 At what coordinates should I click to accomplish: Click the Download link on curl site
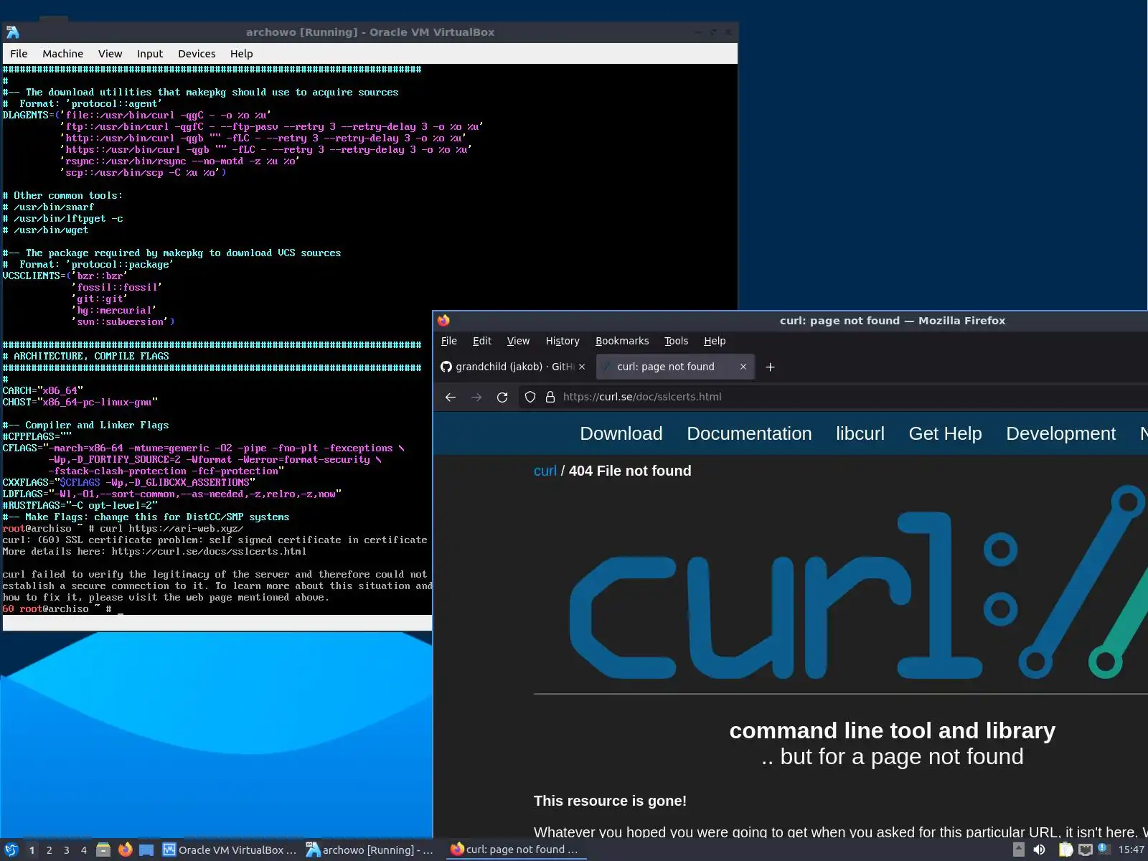tap(621, 433)
